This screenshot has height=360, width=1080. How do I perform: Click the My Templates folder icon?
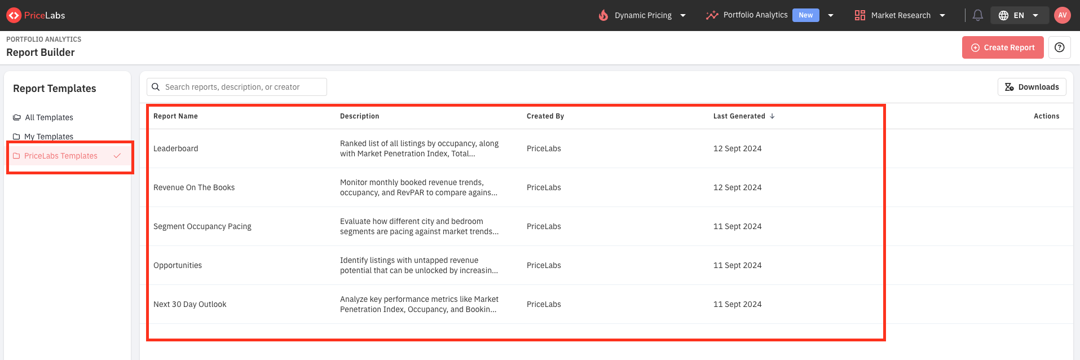(x=16, y=137)
